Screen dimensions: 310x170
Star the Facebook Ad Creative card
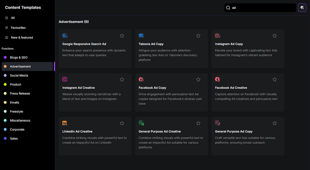(x=275, y=79)
